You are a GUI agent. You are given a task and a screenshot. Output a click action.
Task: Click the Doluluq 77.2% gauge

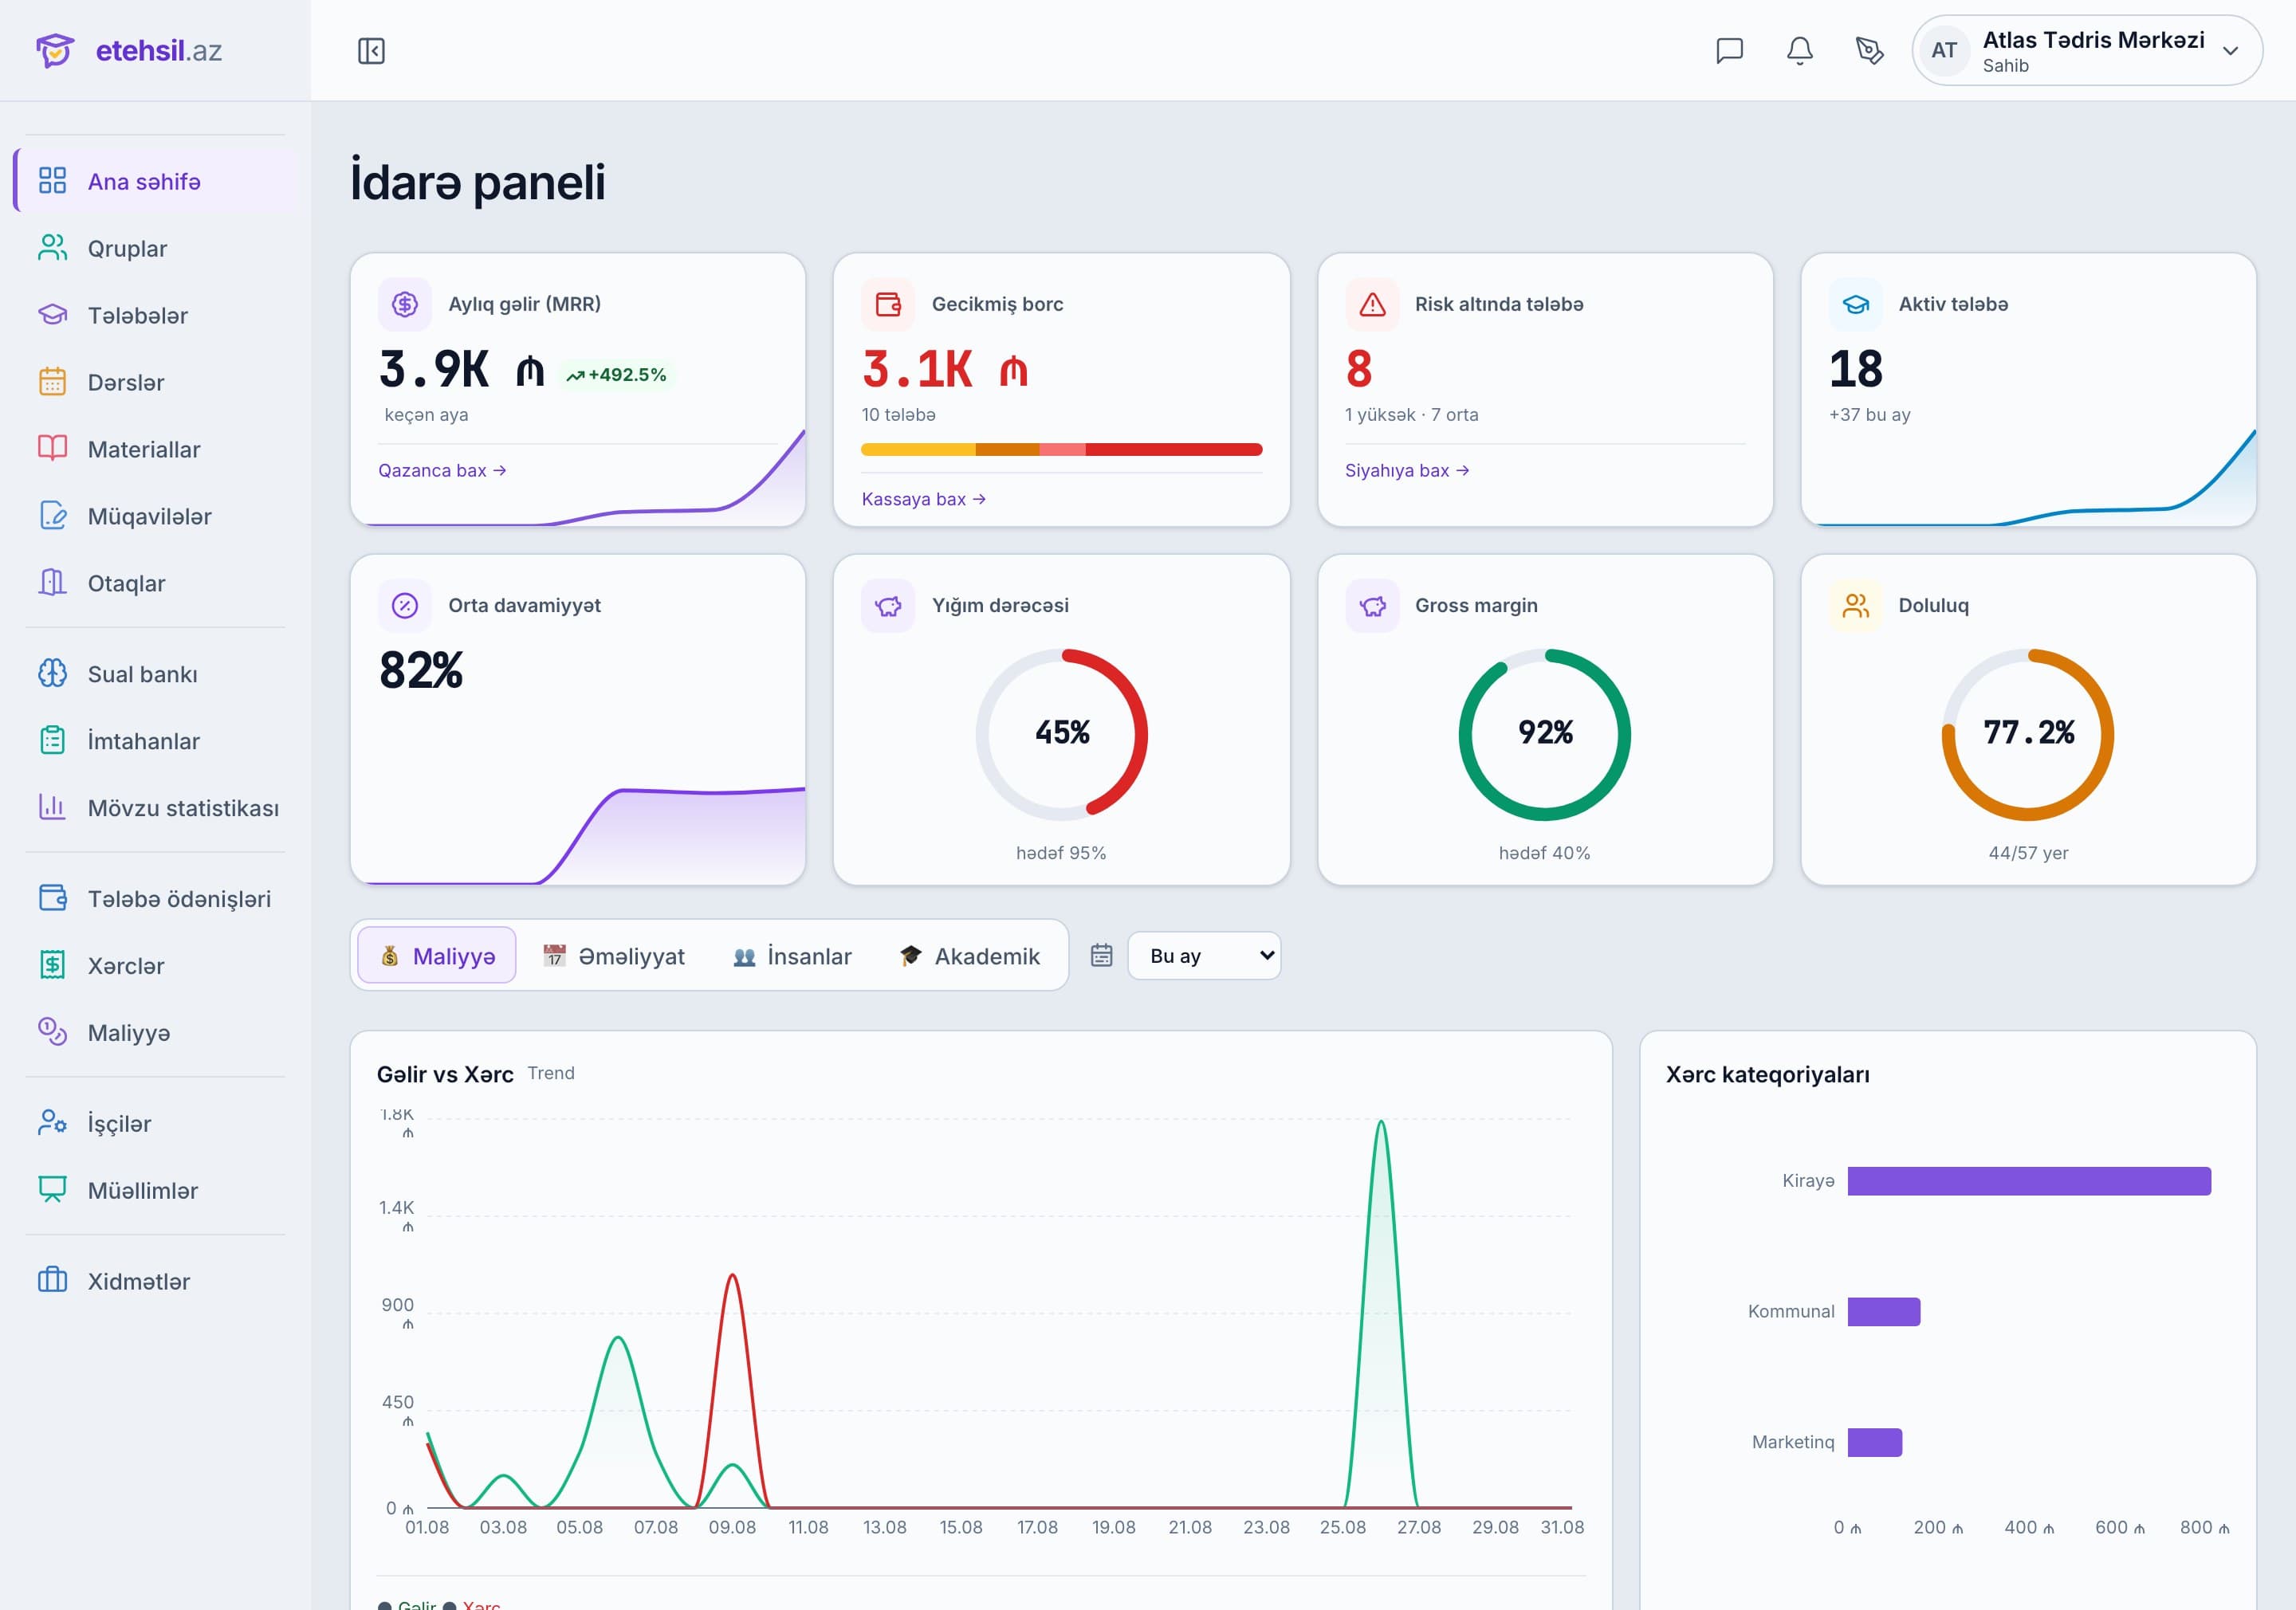coord(2028,734)
